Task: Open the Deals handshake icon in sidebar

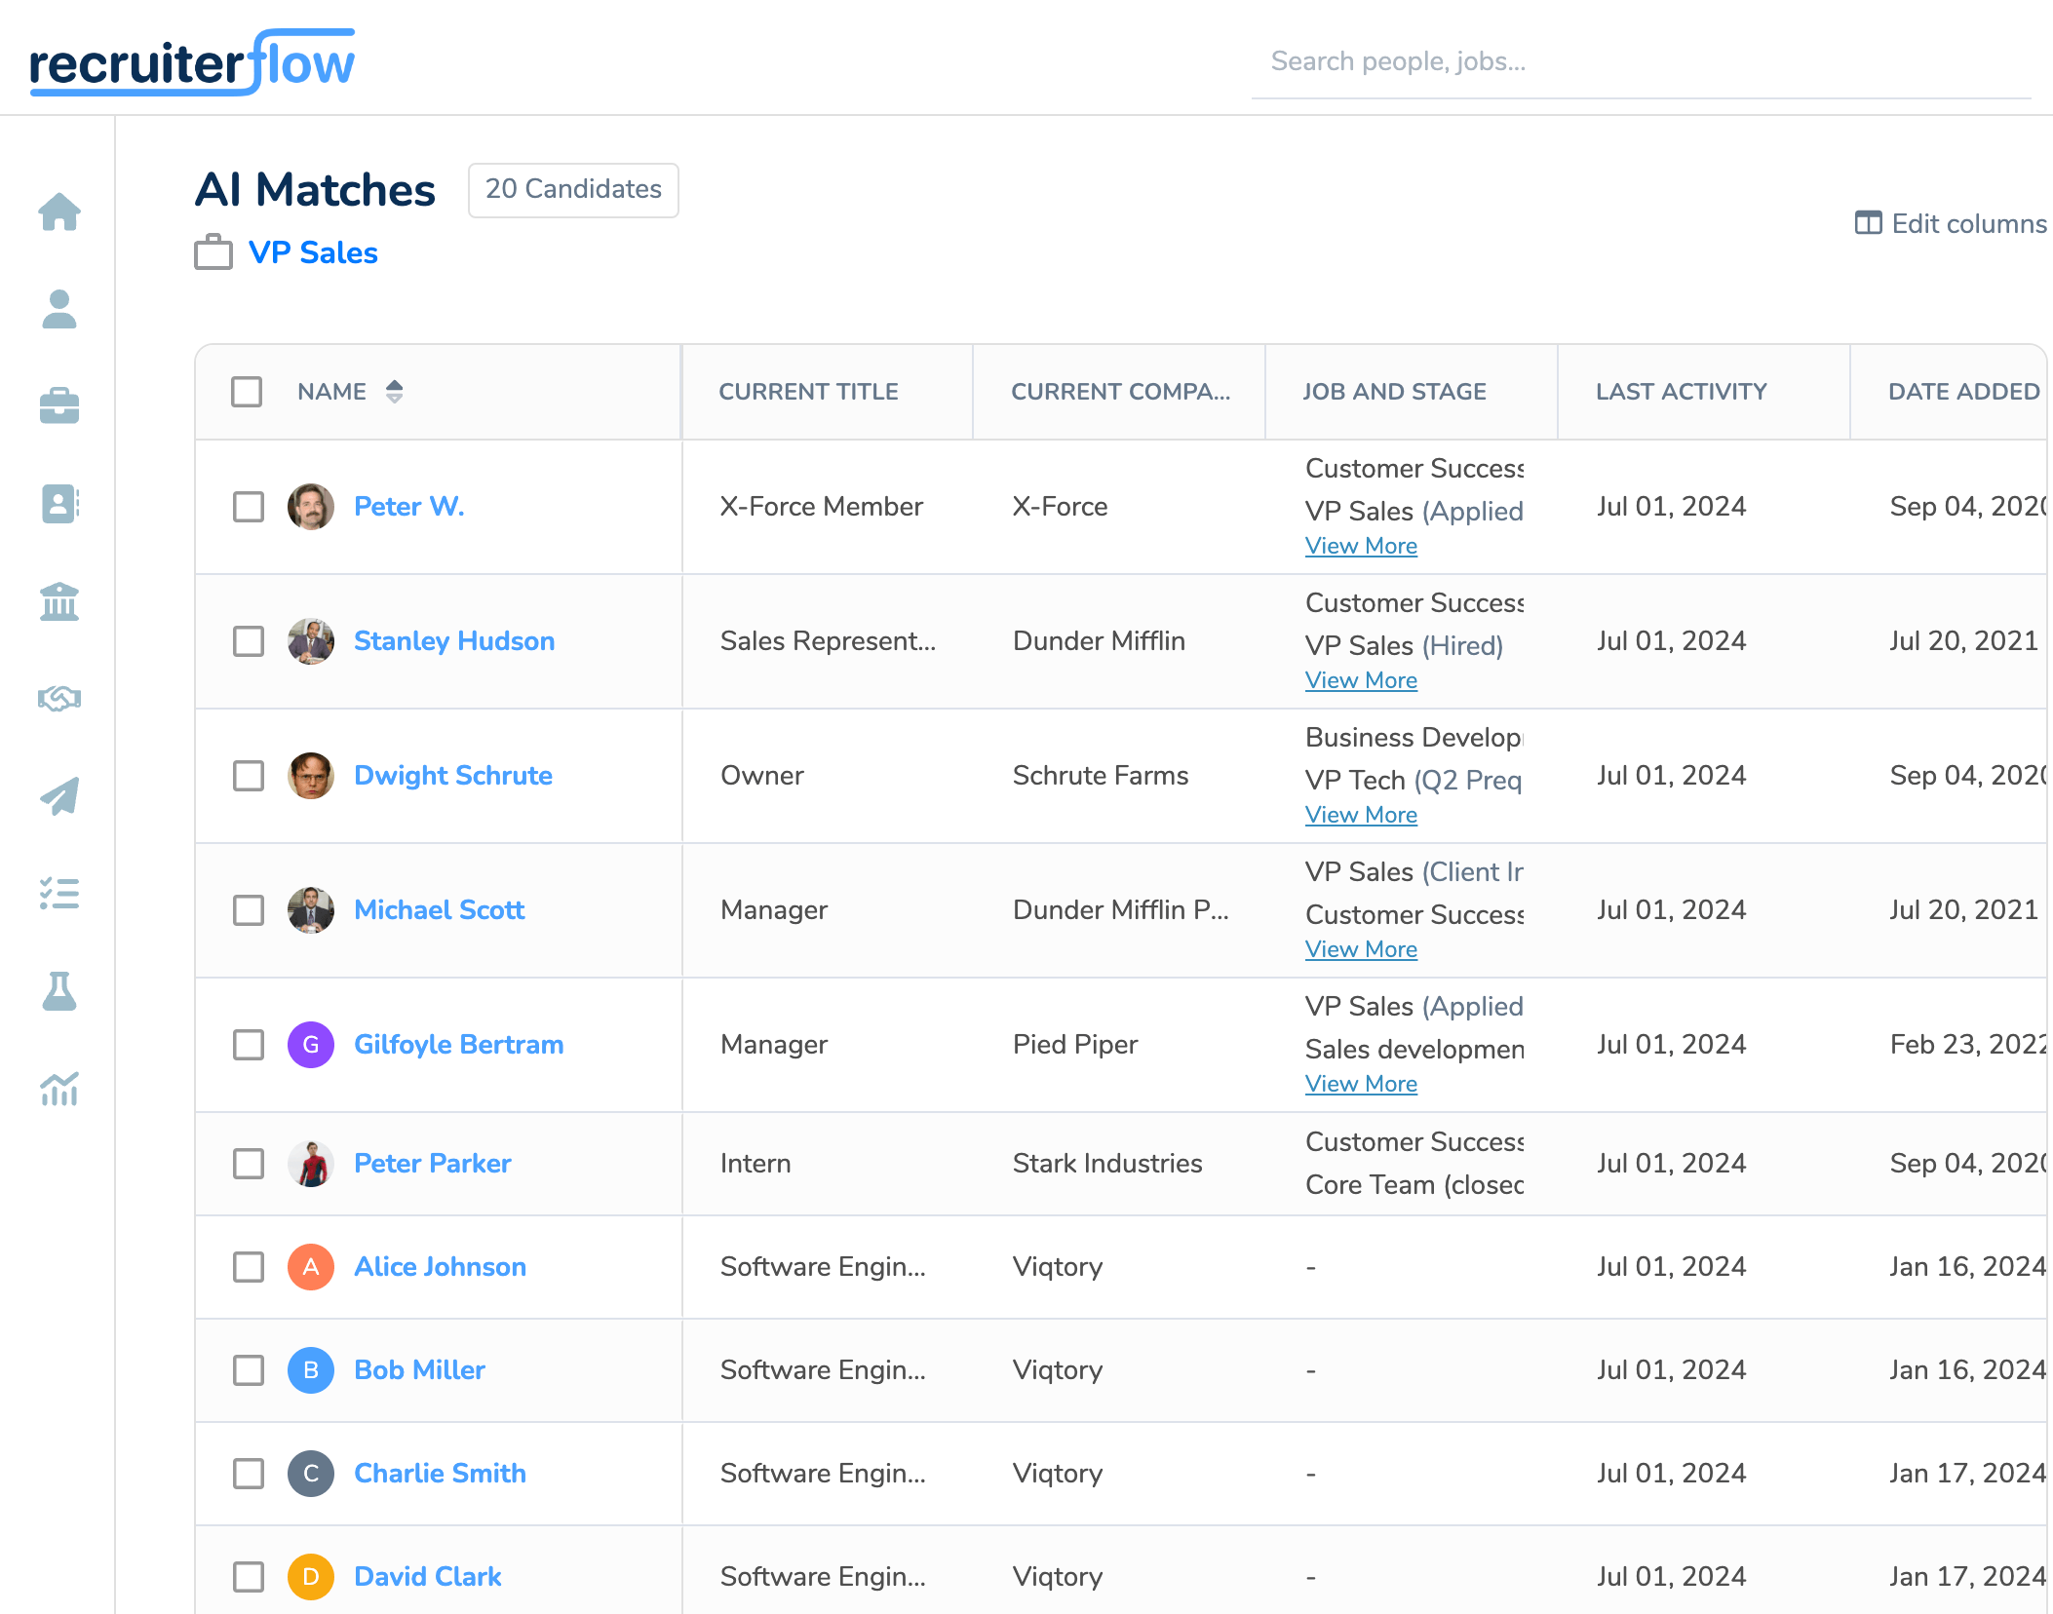Action: coord(59,698)
